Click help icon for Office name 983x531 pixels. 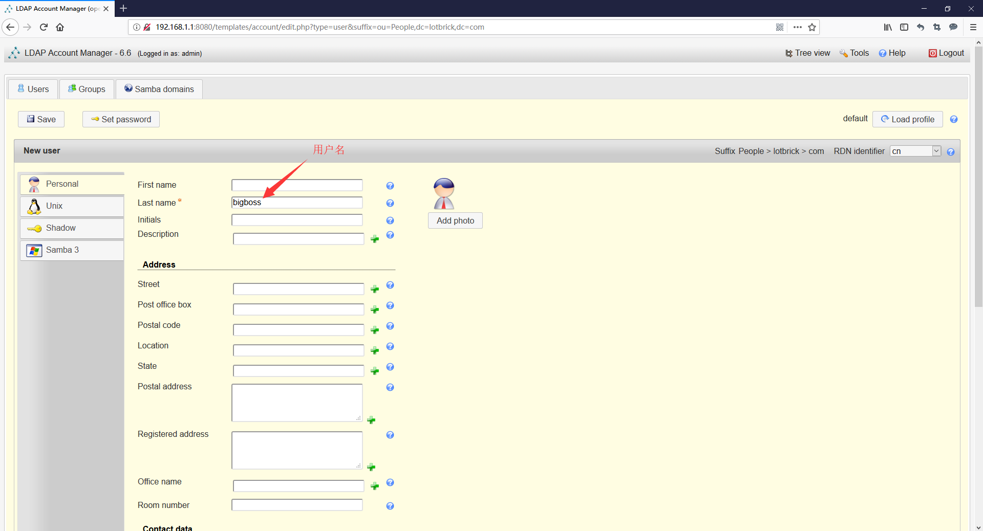point(390,482)
